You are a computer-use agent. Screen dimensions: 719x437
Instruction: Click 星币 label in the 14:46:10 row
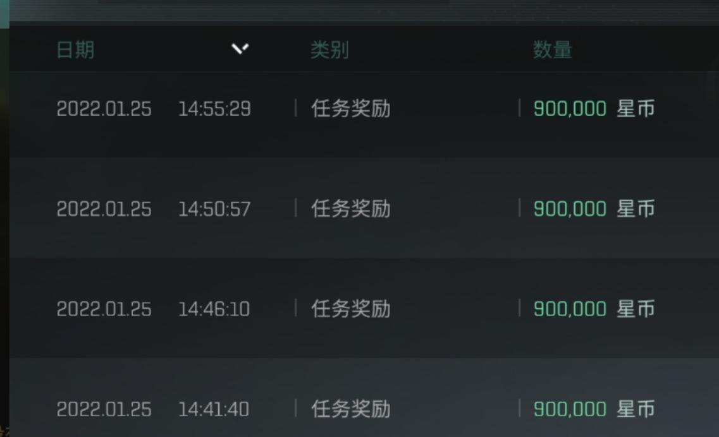(x=636, y=309)
